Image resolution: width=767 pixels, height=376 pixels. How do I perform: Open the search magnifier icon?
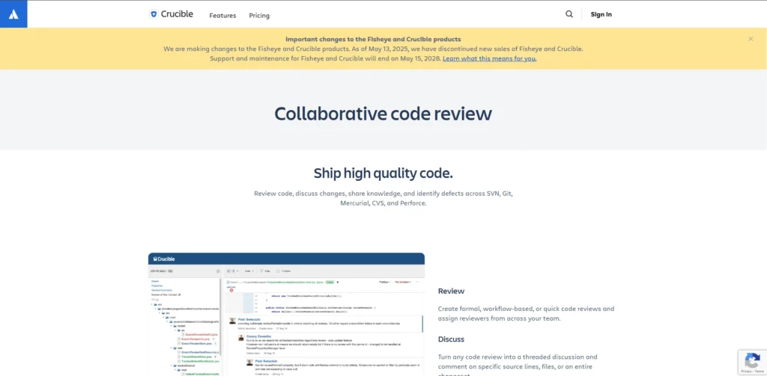click(x=569, y=14)
